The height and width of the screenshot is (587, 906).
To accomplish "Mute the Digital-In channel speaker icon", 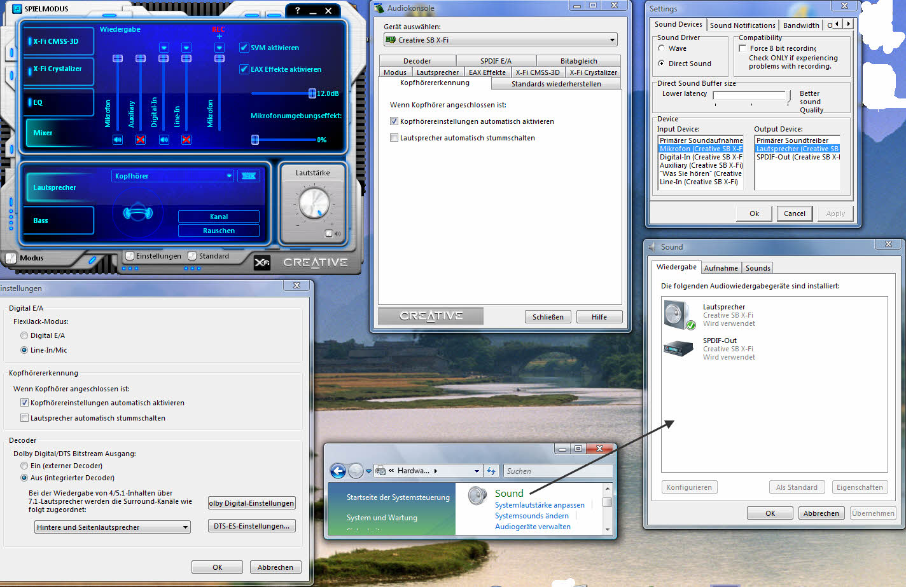I will point(164,140).
